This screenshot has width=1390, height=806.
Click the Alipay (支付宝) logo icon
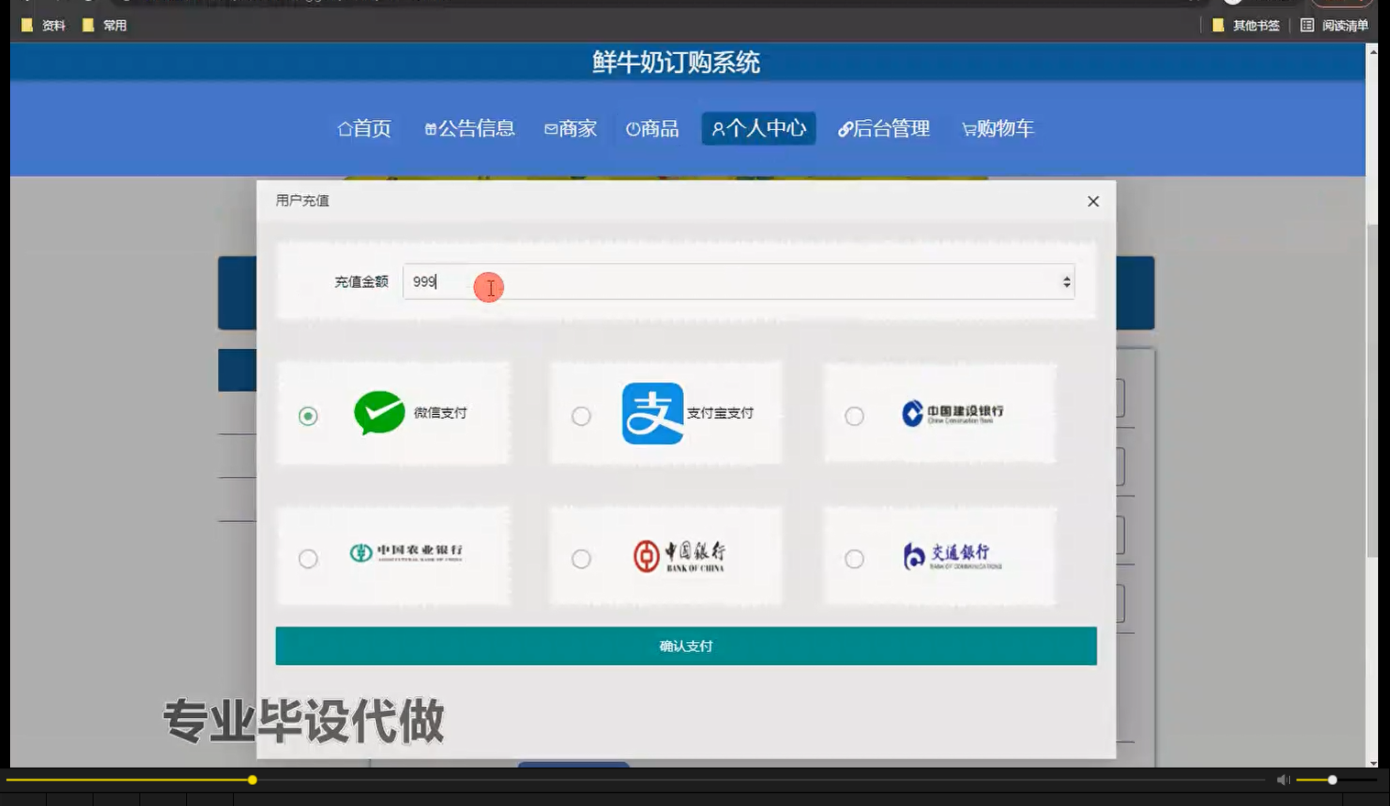coord(652,413)
